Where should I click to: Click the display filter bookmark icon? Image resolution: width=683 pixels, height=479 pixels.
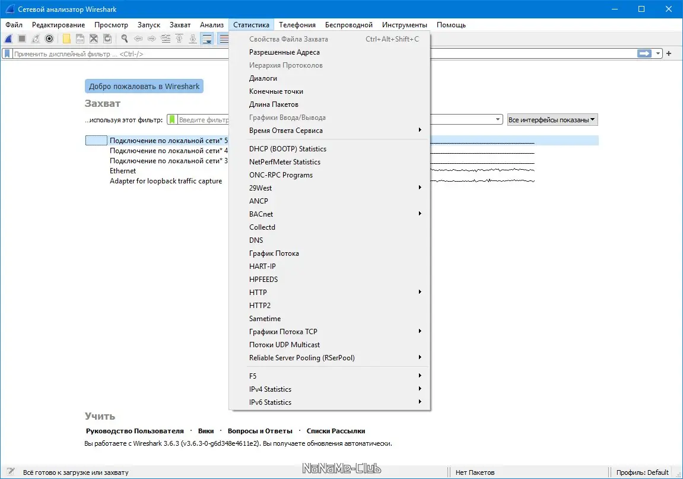click(7, 54)
